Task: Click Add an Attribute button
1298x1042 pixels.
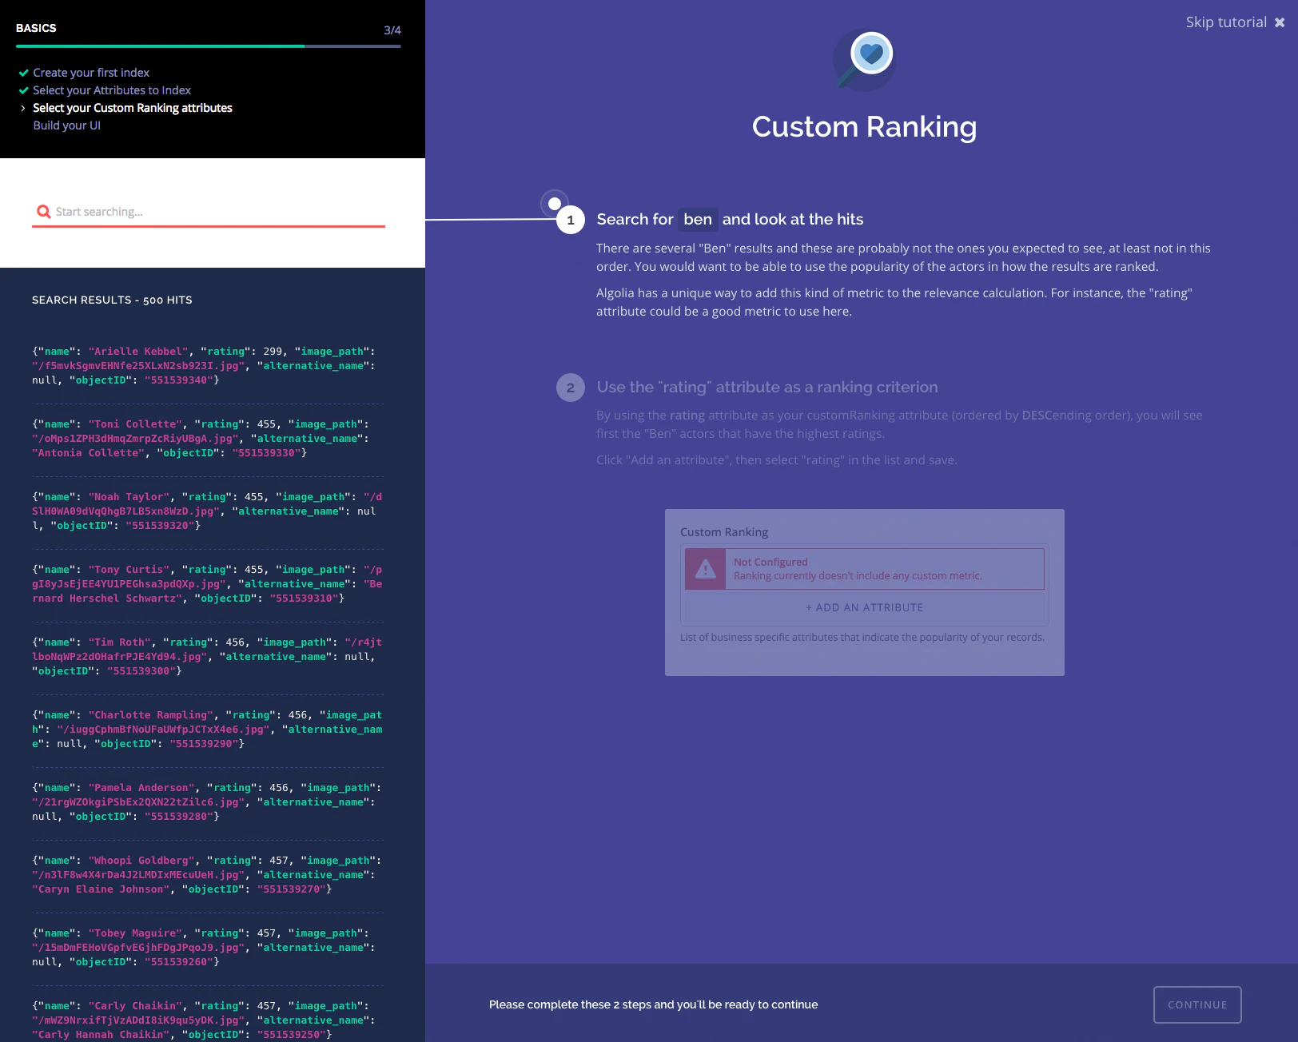Action: pyautogui.click(x=865, y=607)
